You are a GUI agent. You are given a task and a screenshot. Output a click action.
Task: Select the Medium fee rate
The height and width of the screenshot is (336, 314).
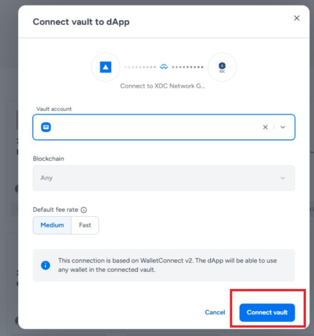pos(52,225)
